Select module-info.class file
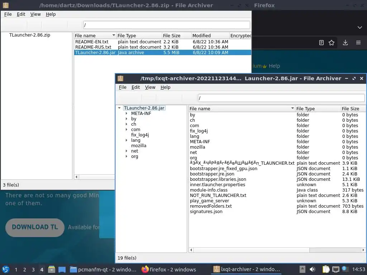The image size is (367, 275). (209, 190)
